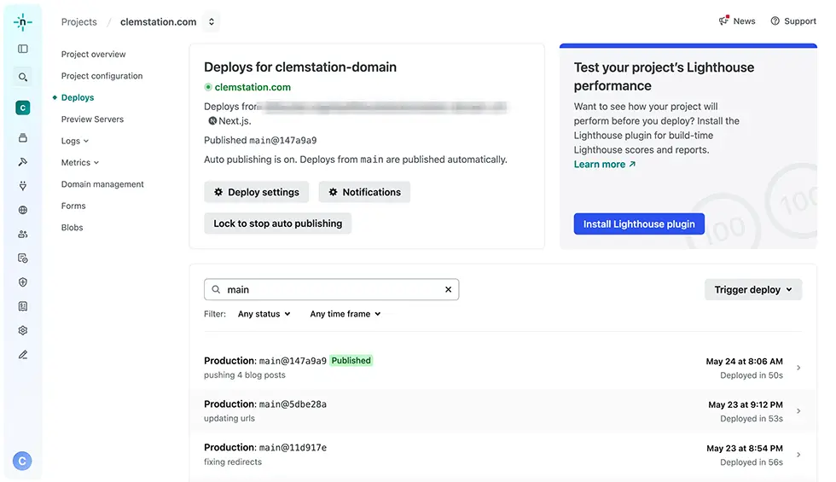Viewport: 836px width, 482px height.
Task: Open the extensions plug icon
Action: tap(23, 186)
